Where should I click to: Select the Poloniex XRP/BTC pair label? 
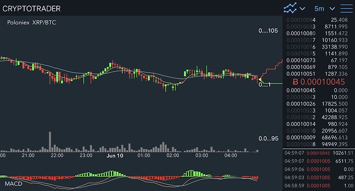click(32, 23)
